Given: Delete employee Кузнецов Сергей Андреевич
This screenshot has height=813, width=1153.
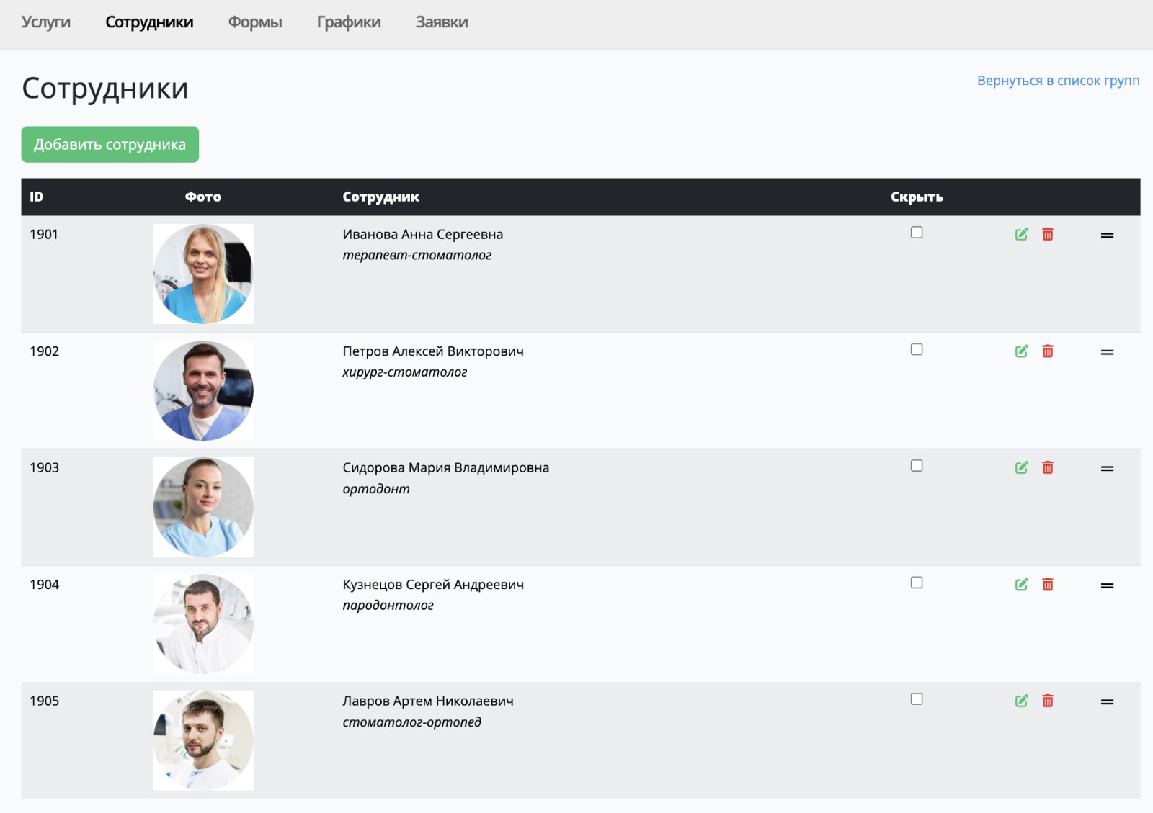Looking at the screenshot, I should point(1048,584).
